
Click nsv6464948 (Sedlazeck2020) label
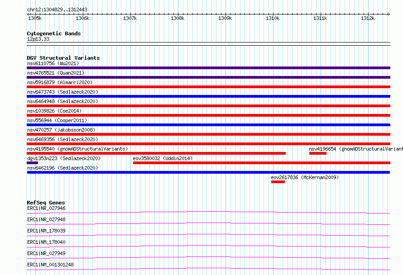[62, 101]
